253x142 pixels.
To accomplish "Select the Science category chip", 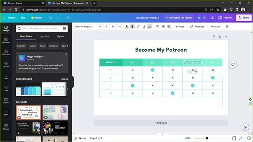I will coord(54,46).
